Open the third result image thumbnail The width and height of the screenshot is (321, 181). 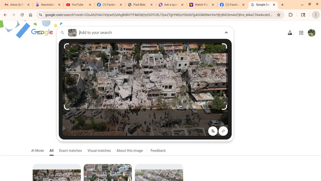pyautogui.click(x=159, y=173)
